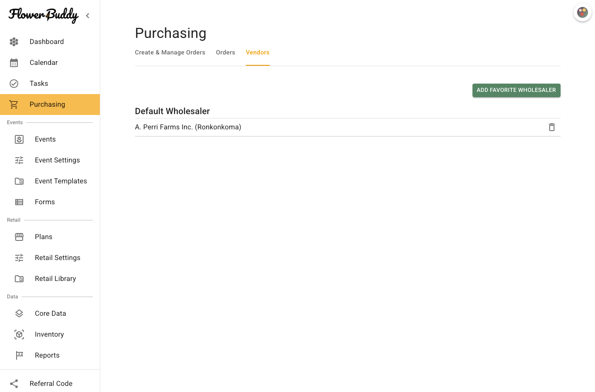Click the Reports flag icon
The height and width of the screenshot is (392, 595).
coord(19,355)
